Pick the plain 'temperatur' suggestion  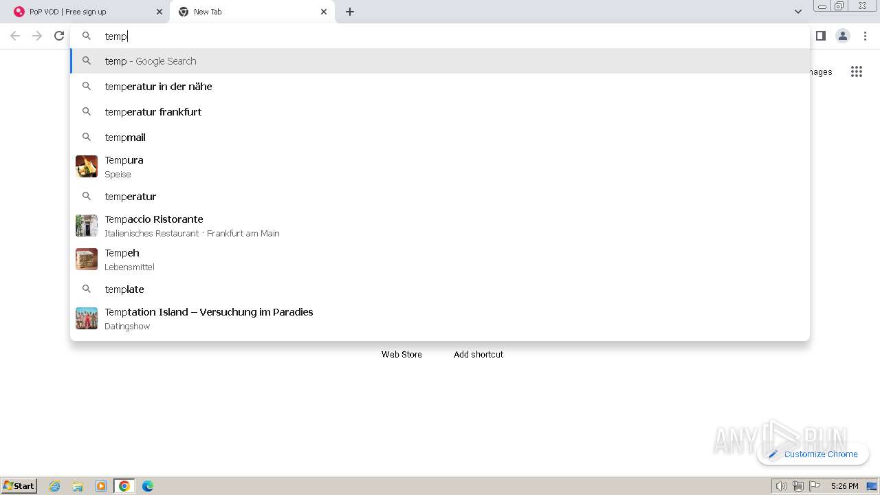coord(440,197)
